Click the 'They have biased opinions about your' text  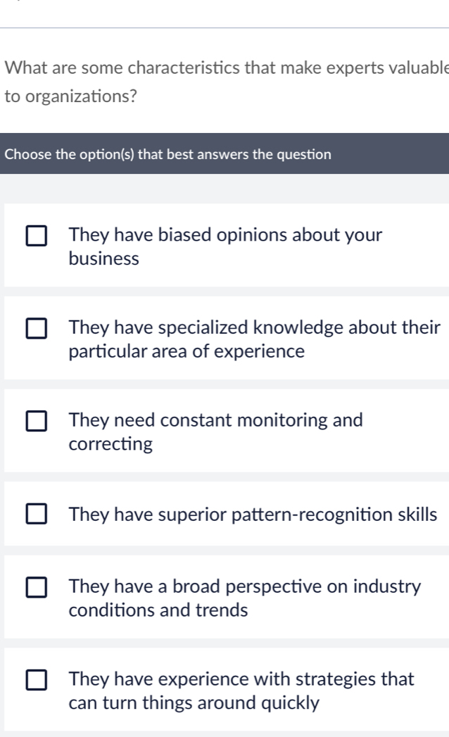click(x=226, y=235)
